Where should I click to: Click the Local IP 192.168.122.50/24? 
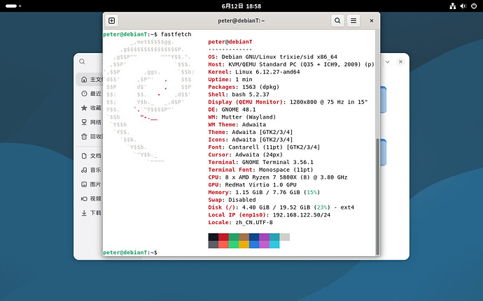point(301,215)
